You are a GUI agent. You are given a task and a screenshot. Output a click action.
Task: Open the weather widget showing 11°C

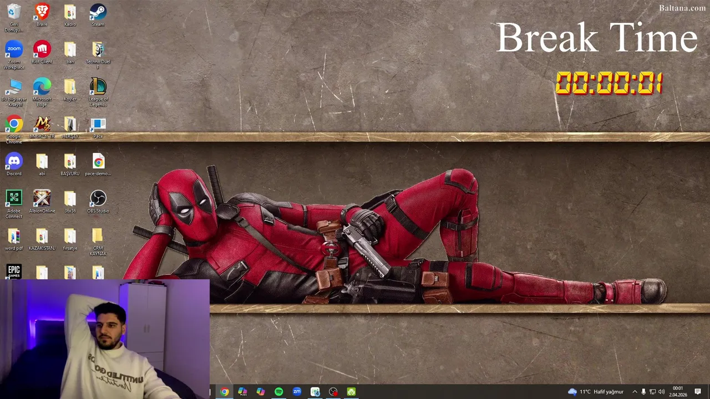point(596,392)
